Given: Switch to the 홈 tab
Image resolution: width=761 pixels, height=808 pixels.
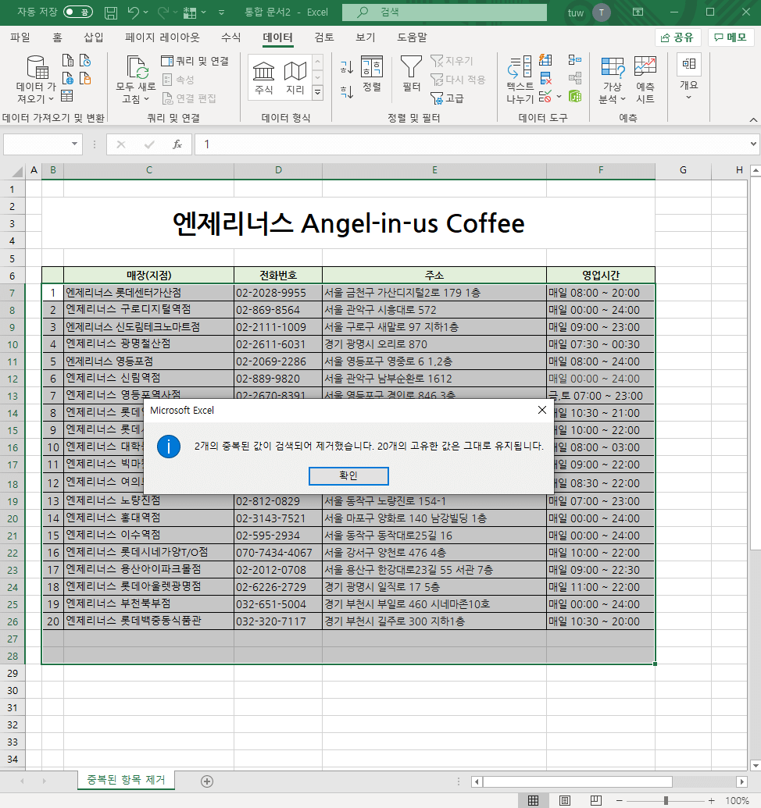Looking at the screenshot, I should (57, 37).
